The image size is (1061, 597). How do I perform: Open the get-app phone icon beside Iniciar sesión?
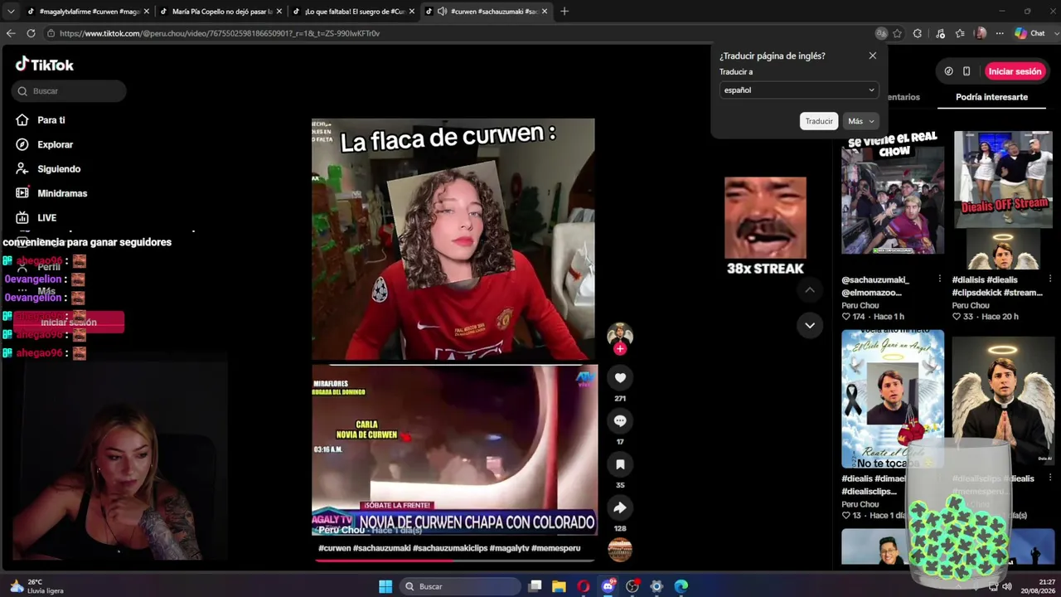967,71
